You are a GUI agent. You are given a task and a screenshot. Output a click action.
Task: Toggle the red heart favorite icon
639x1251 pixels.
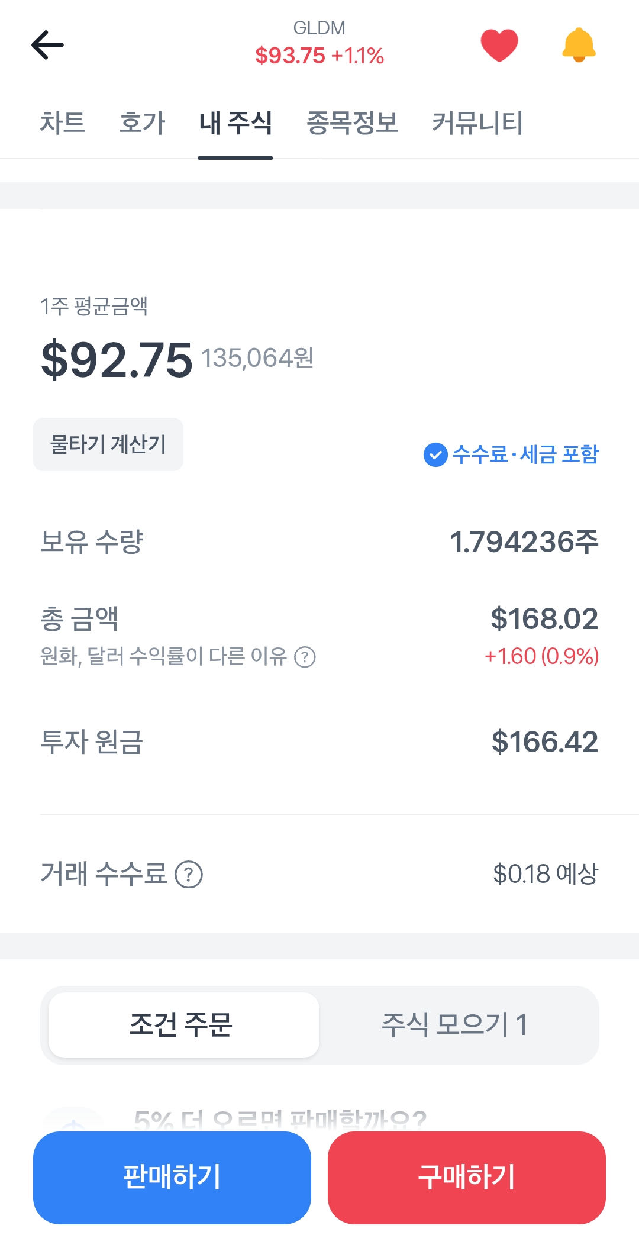(x=499, y=45)
